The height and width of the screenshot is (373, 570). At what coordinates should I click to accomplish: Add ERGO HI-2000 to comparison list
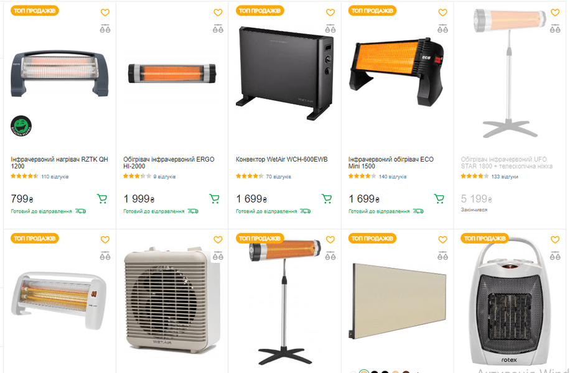coord(218,29)
